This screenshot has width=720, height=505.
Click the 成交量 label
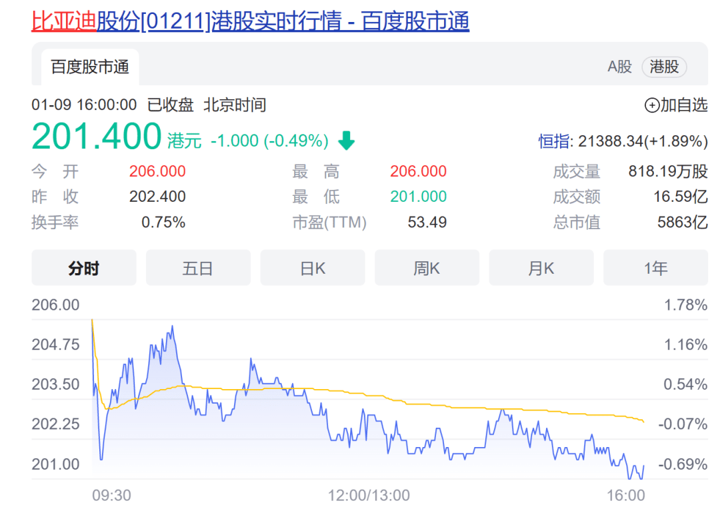pyautogui.click(x=577, y=171)
